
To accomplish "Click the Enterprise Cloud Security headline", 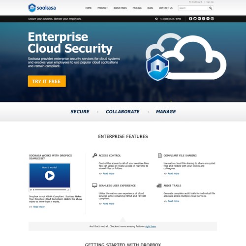I will (70, 43).
